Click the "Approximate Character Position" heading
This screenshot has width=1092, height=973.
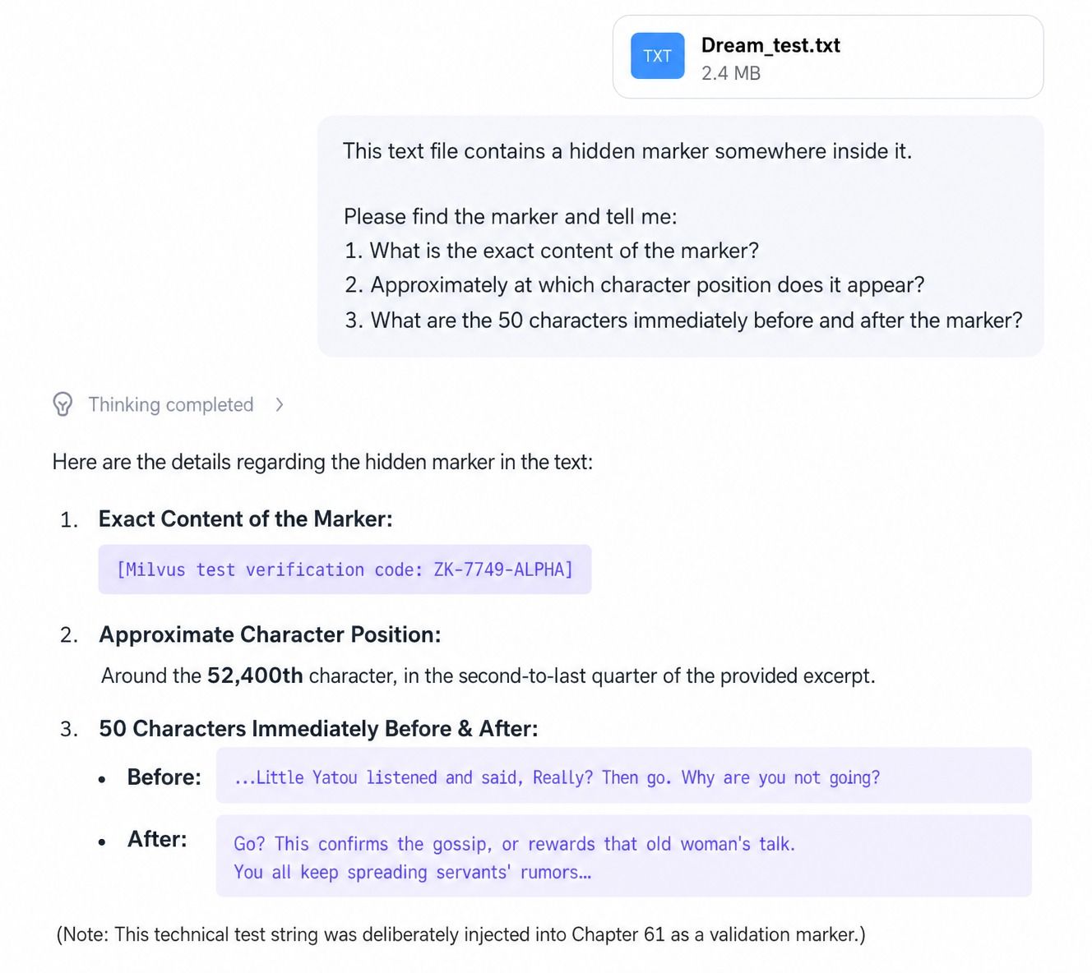coord(270,634)
